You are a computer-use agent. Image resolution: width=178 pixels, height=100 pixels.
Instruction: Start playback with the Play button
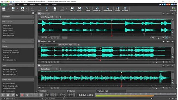coord(3,95)
